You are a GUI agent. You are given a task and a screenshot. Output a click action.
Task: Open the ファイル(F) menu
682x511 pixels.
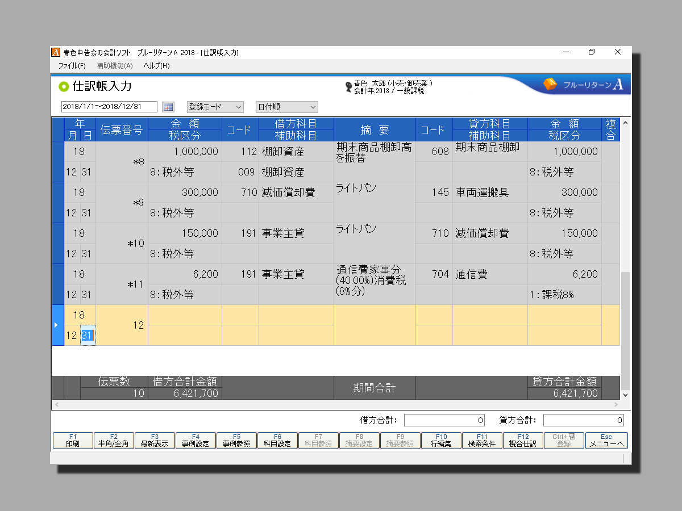point(72,66)
